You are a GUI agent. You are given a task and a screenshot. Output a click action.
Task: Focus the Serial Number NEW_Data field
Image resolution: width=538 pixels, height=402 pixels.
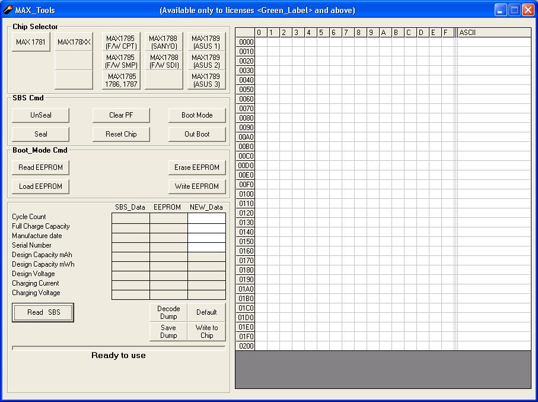(206, 247)
